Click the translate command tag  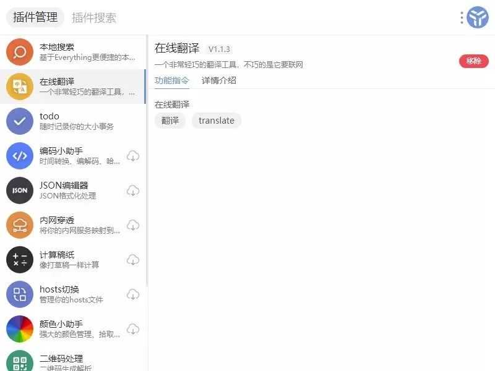click(x=216, y=121)
